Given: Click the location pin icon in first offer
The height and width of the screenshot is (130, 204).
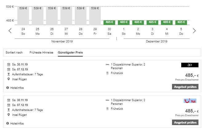Looking at the screenshot, I should pos(9,79).
